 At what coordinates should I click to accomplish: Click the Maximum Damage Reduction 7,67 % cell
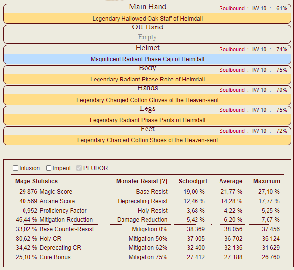270,220
